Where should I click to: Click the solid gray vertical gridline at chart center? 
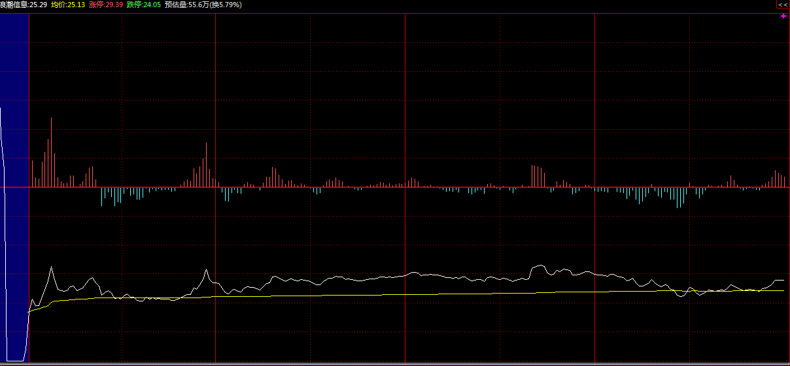[x=405, y=98]
